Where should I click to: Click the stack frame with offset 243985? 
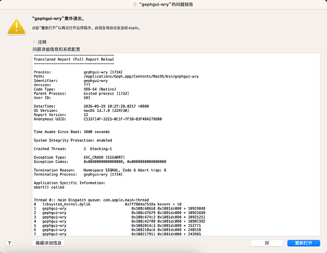point(117,234)
